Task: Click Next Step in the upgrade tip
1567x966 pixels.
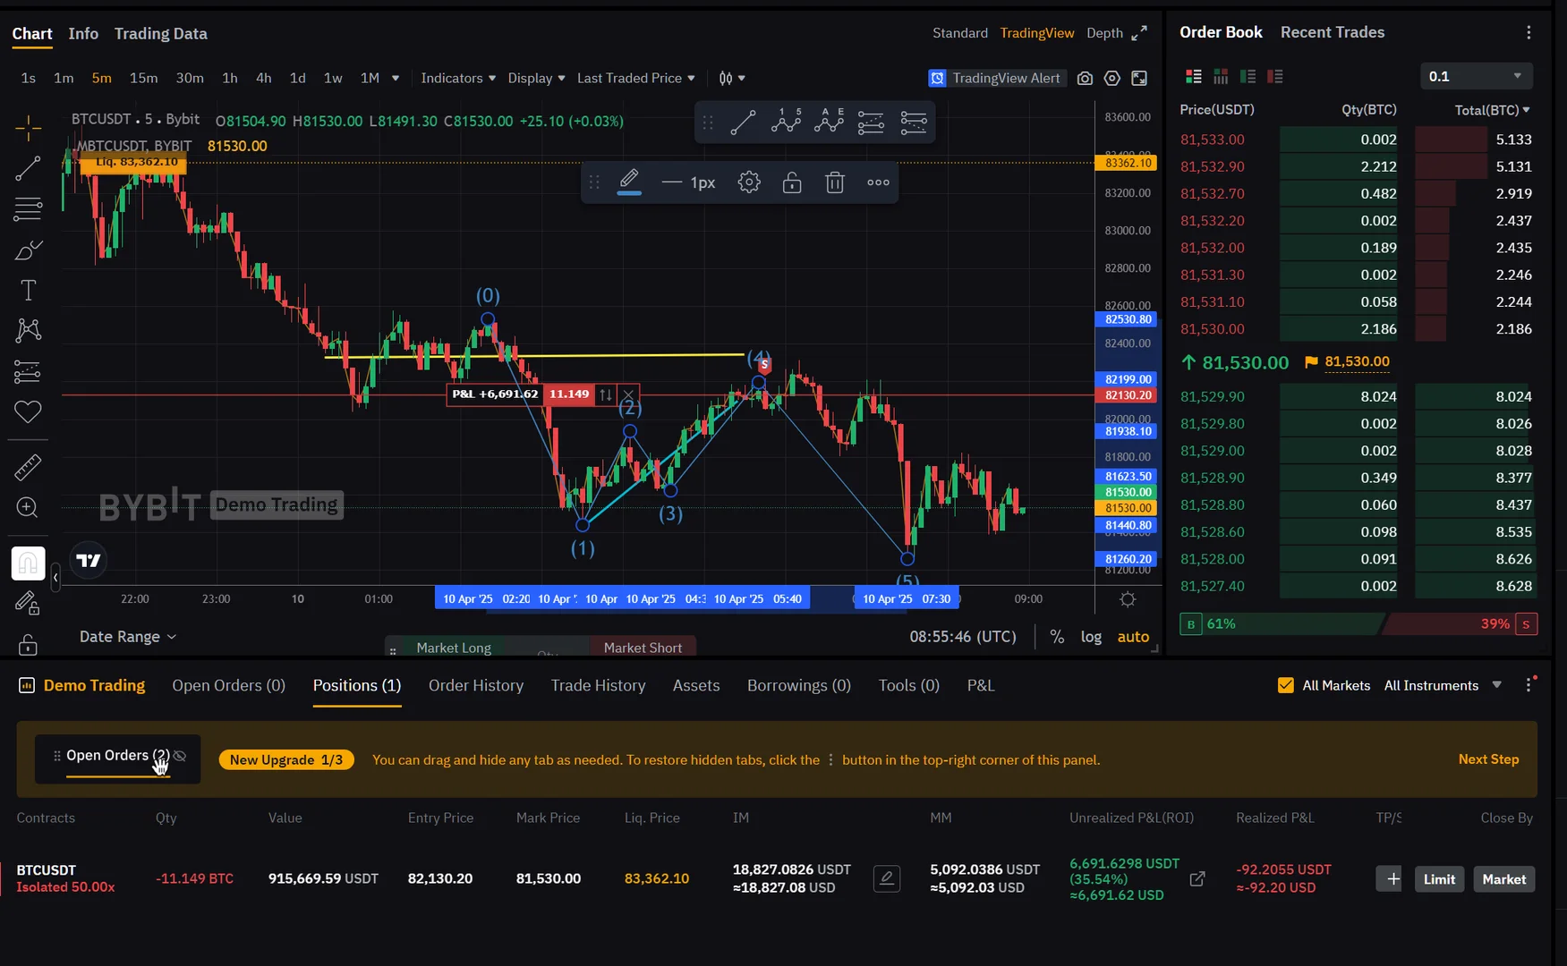Action: (x=1488, y=759)
